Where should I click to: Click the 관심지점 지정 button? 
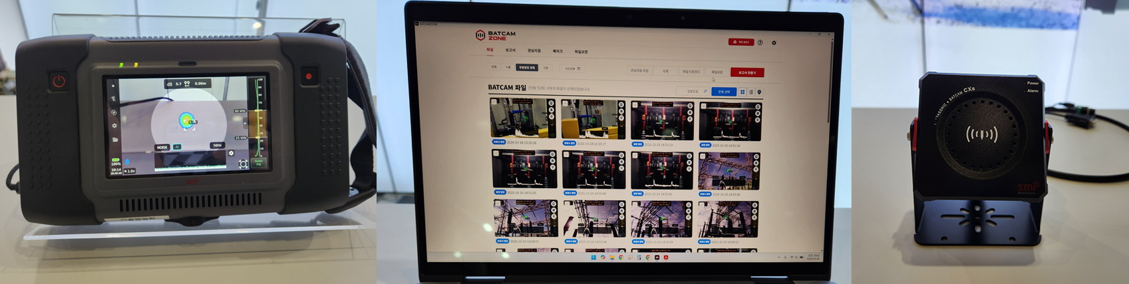tap(639, 71)
